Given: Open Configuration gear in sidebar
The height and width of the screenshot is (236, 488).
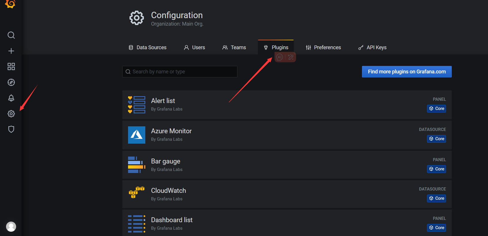Looking at the screenshot, I should [11, 114].
